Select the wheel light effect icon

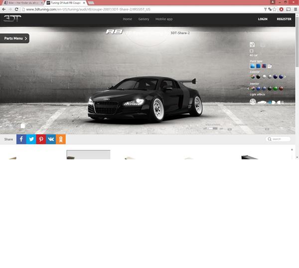pos(253,102)
